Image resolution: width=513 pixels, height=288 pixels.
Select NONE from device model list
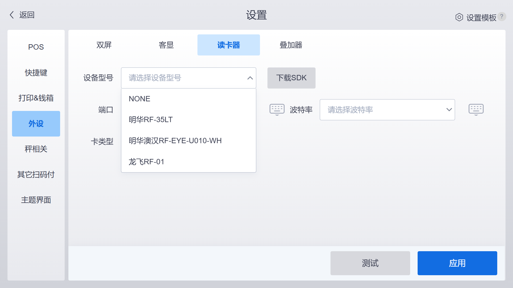[139, 99]
